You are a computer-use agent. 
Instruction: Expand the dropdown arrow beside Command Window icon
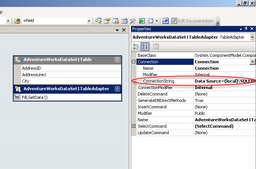tap(157, 21)
